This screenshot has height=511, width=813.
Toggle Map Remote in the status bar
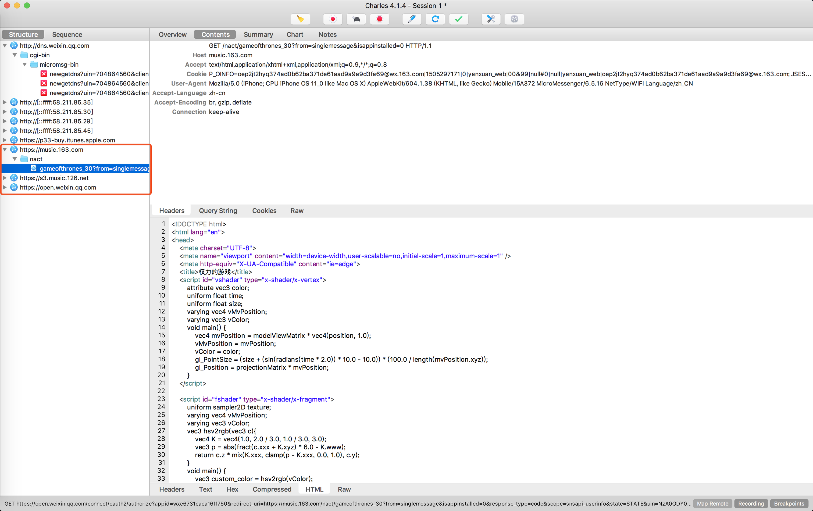712,503
